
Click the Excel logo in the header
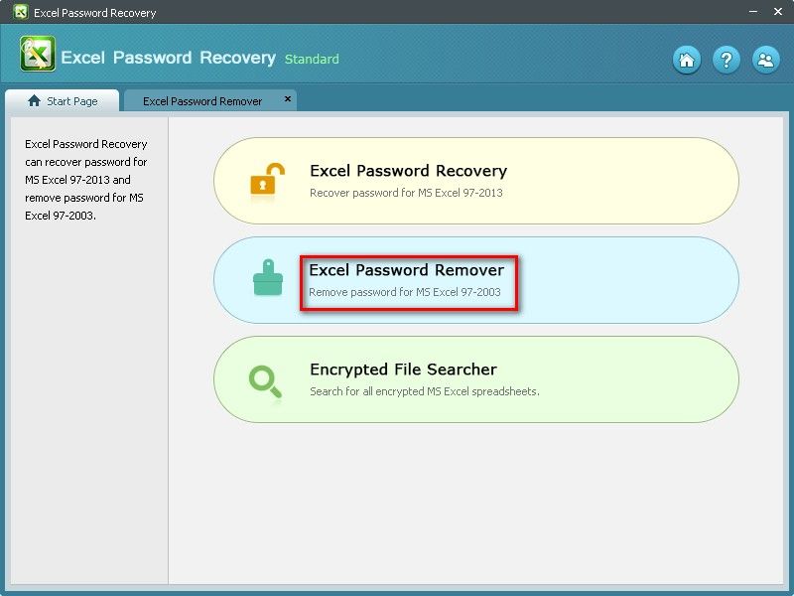point(37,54)
